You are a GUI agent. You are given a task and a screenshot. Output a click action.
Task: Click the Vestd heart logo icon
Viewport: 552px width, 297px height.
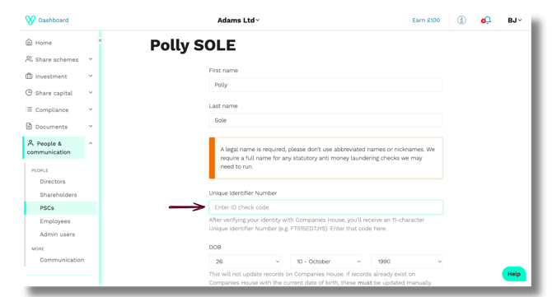30,20
